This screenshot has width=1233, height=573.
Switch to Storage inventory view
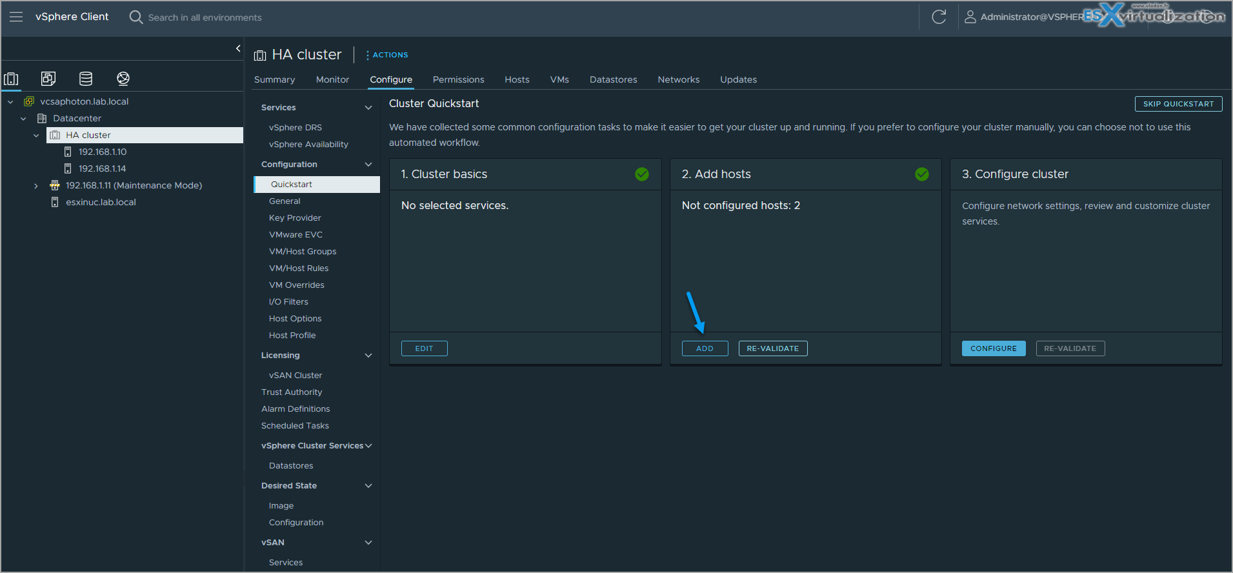tap(86, 79)
